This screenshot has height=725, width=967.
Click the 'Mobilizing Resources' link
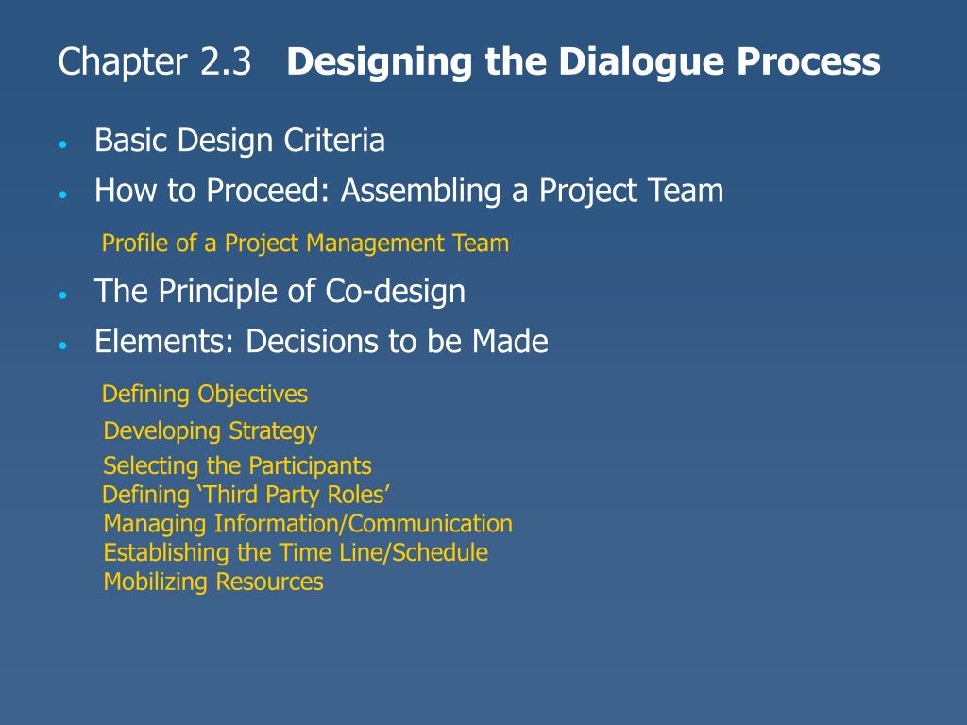(x=213, y=582)
